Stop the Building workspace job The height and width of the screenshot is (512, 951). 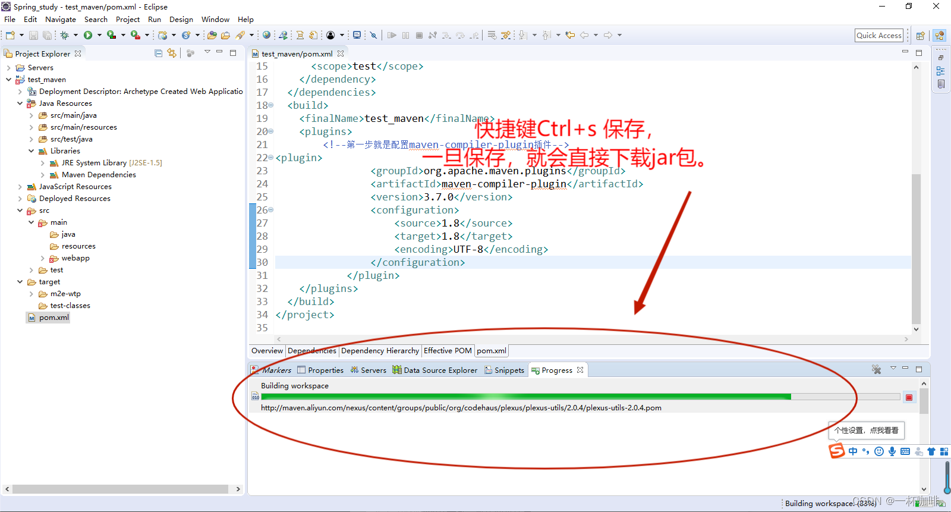coord(909,397)
